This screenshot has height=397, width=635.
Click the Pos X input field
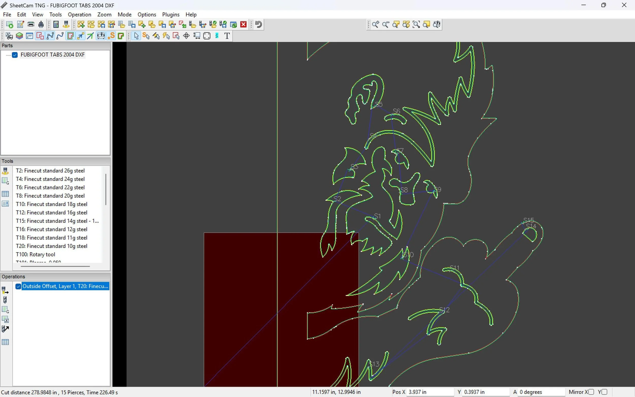tap(430, 392)
